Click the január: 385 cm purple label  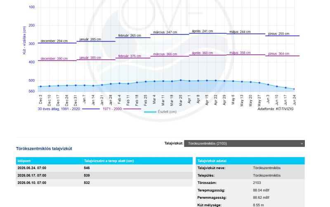point(90,58)
